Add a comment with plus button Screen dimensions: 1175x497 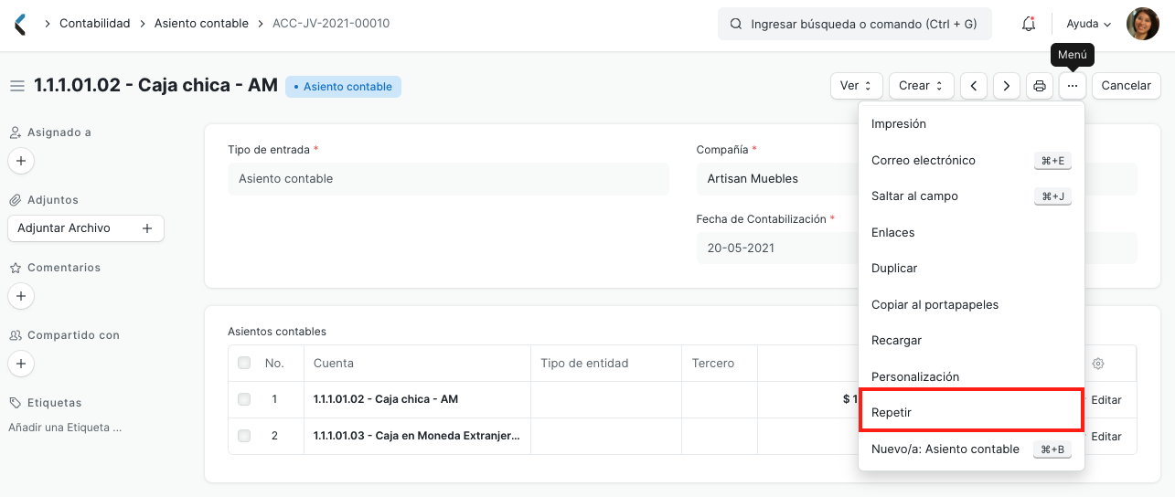coord(21,296)
